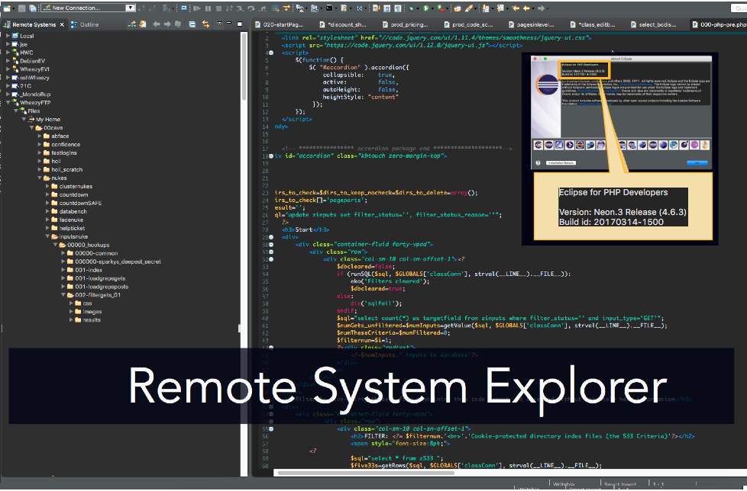Click the Save All toolbar icon
The width and height of the screenshot is (747, 491).
[32, 8]
